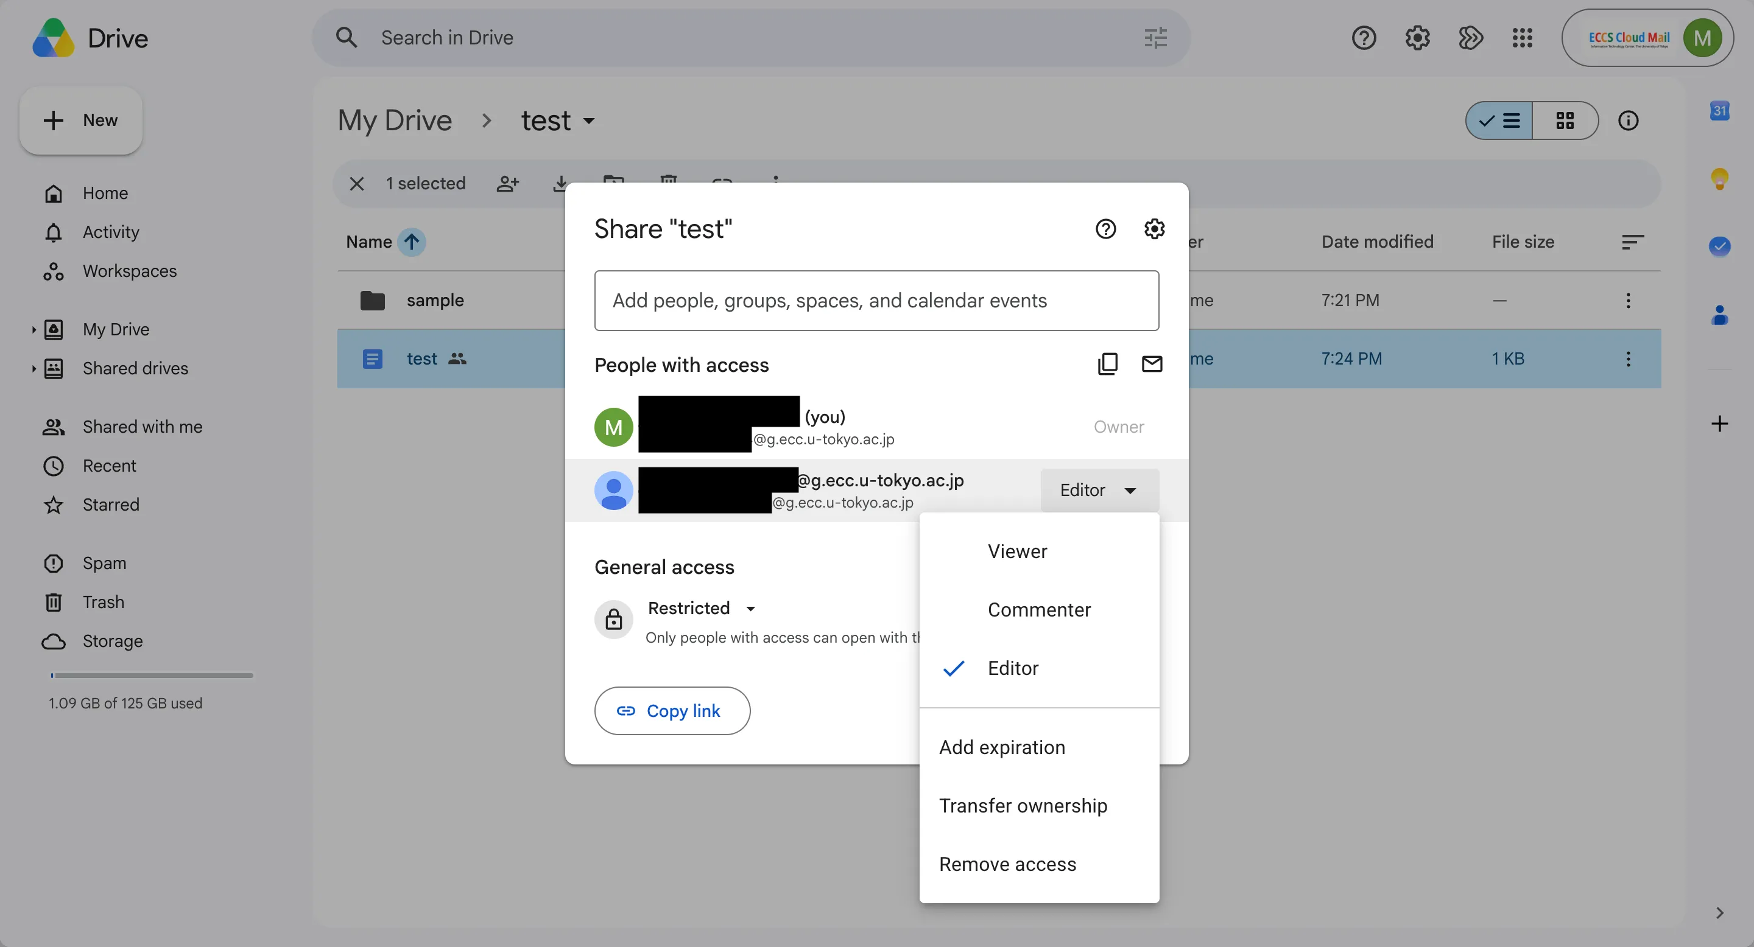
Task: Click the 7:21 PM modified cell
Action: 1350,300
